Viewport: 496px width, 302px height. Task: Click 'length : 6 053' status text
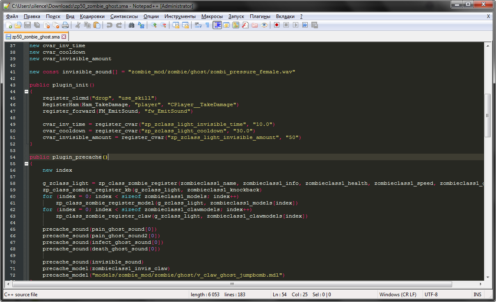(x=205, y=295)
